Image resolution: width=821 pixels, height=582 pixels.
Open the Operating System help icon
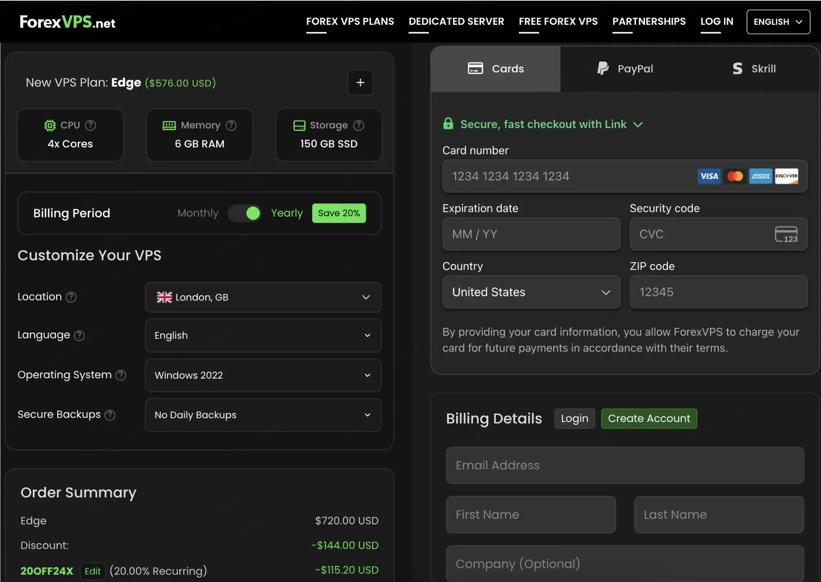(121, 375)
